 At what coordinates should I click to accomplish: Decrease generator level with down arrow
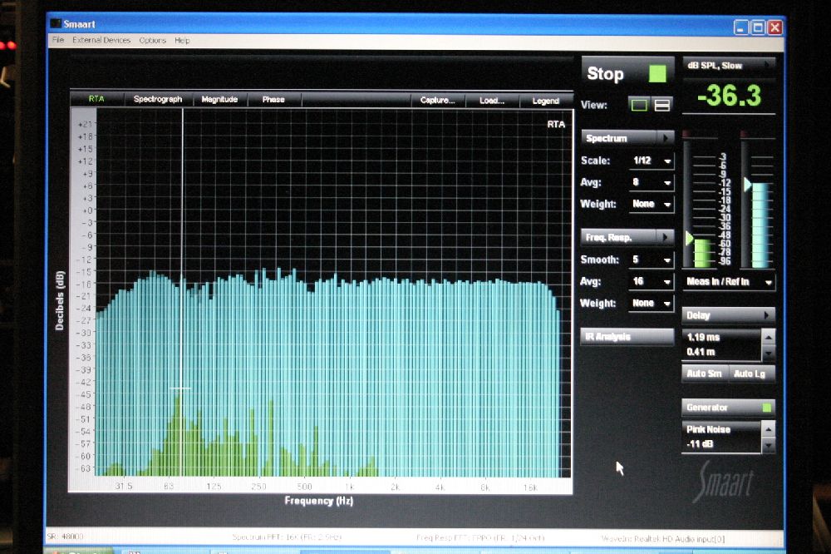(768, 446)
